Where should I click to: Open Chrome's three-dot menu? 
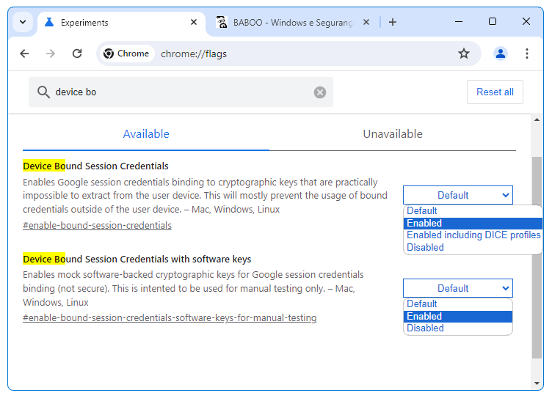coord(526,54)
